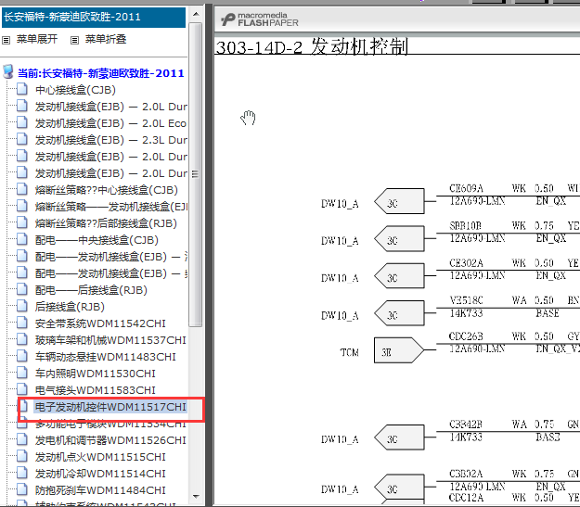
Task: Click the TCM 3E connector symbol
Action: click(399, 350)
